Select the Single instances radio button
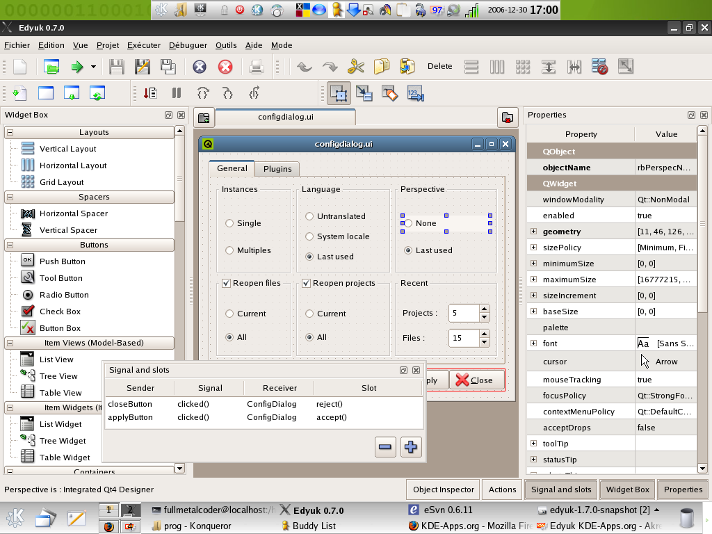Viewport: 712px width, 534px height. point(243,223)
